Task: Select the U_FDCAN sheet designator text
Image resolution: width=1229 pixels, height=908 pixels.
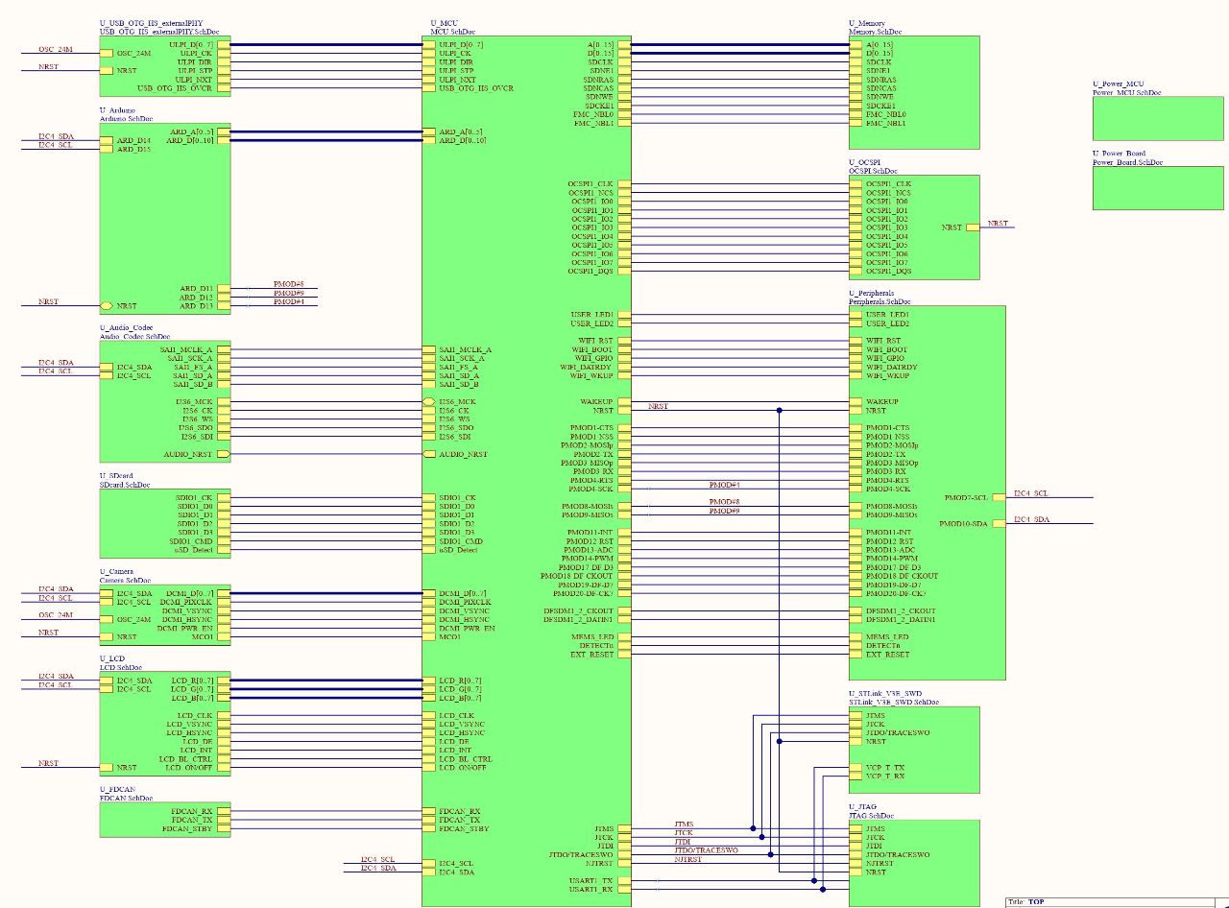Action: 117,790
